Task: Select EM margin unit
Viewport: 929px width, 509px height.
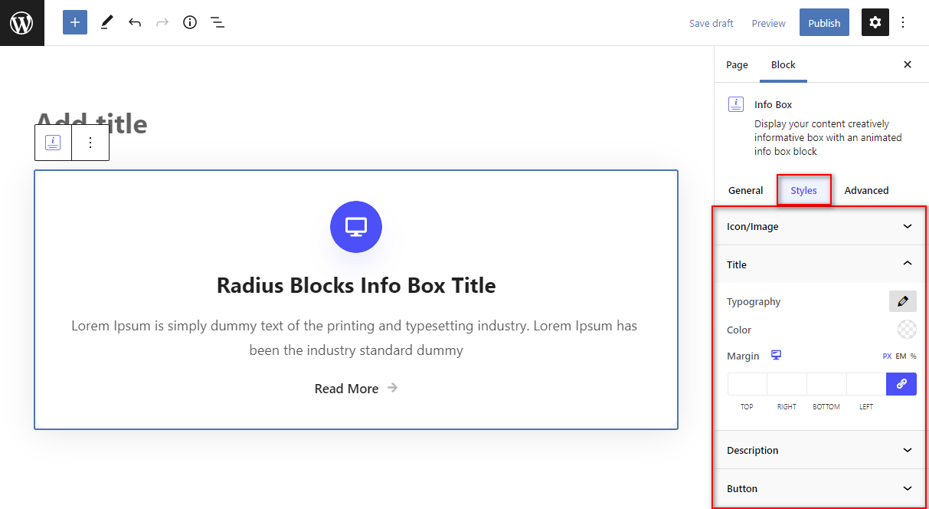Action: 901,356
